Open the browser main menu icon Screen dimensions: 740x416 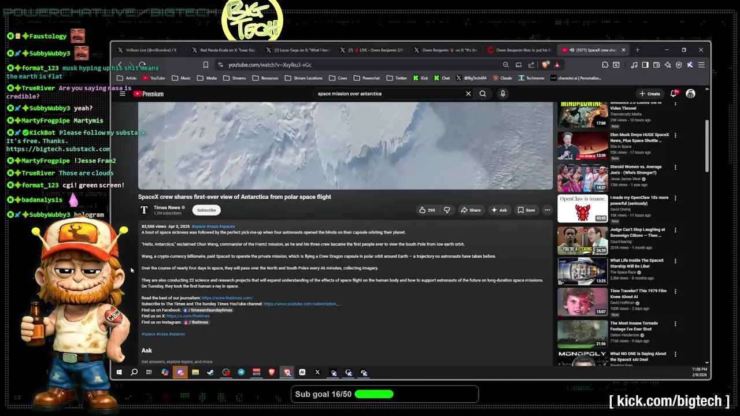[x=701, y=65]
